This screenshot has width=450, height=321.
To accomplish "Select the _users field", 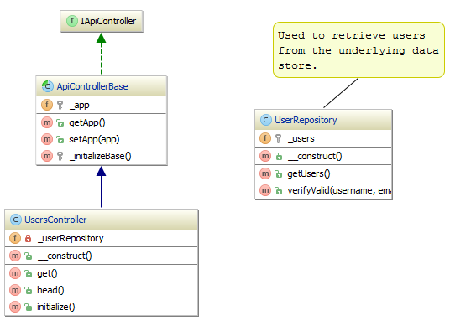I will point(301,138).
